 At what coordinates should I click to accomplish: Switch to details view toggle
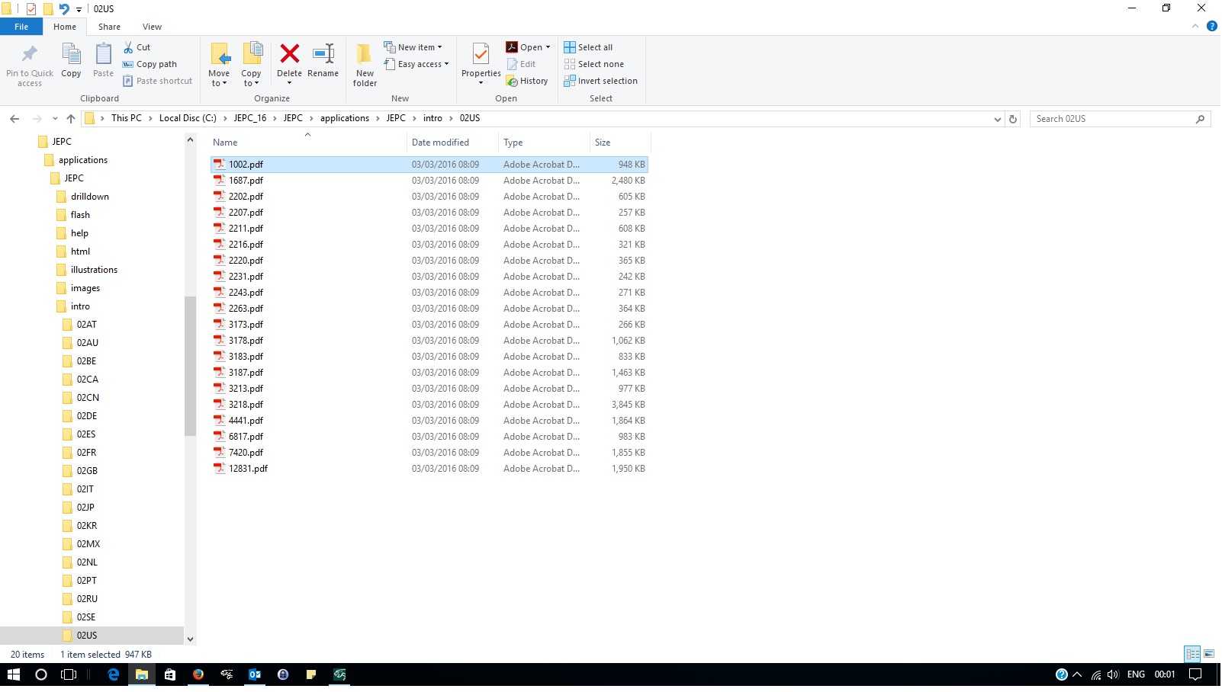1192,655
